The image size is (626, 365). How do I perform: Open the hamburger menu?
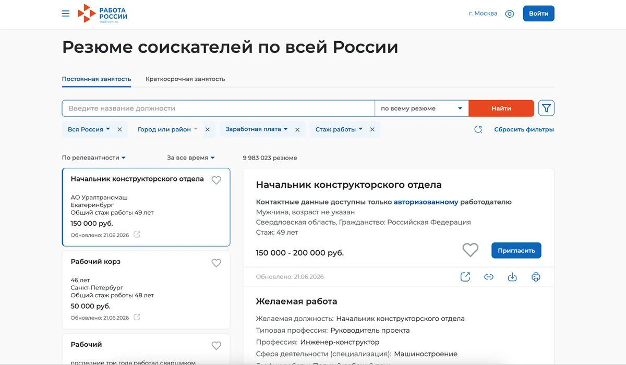tap(66, 14)
